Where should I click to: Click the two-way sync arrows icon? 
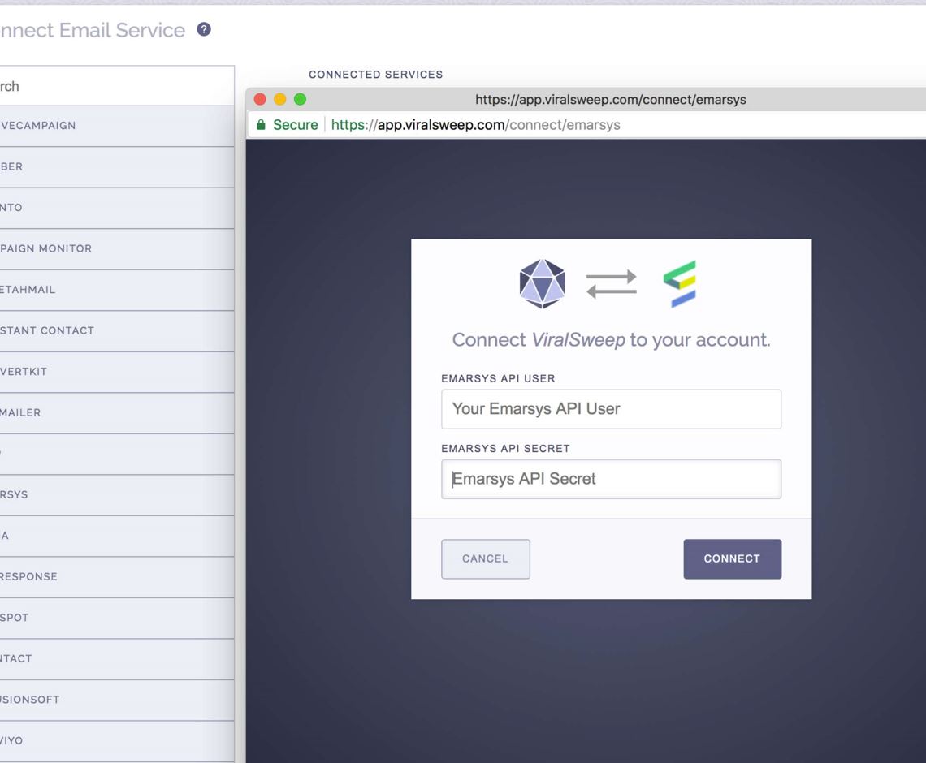click(x=612, y=283)
